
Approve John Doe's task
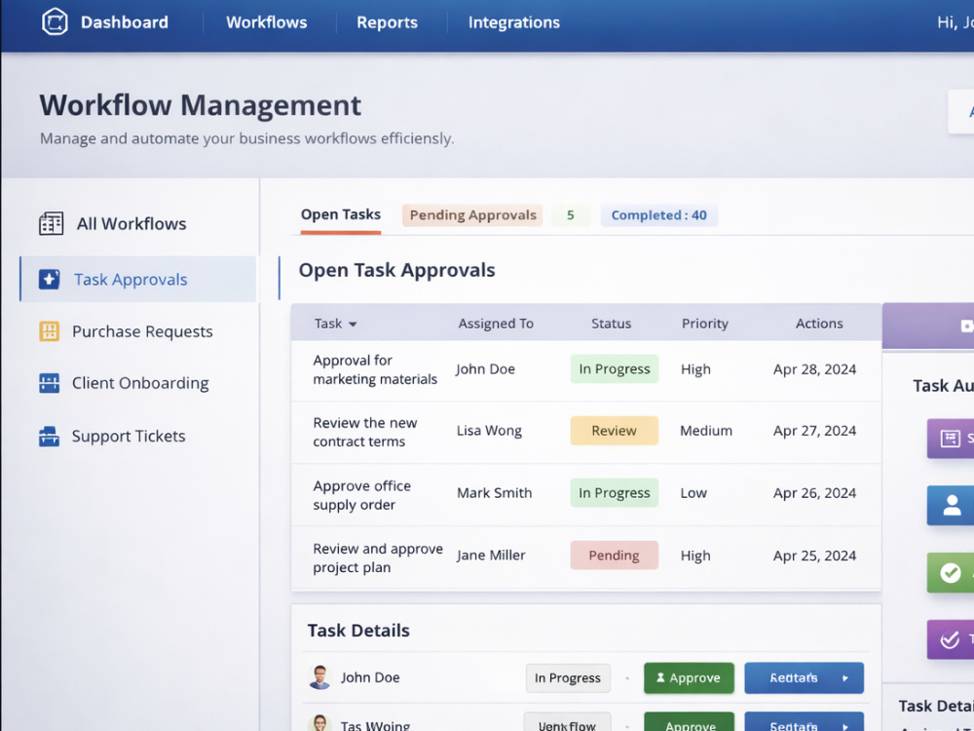[689, 678]
